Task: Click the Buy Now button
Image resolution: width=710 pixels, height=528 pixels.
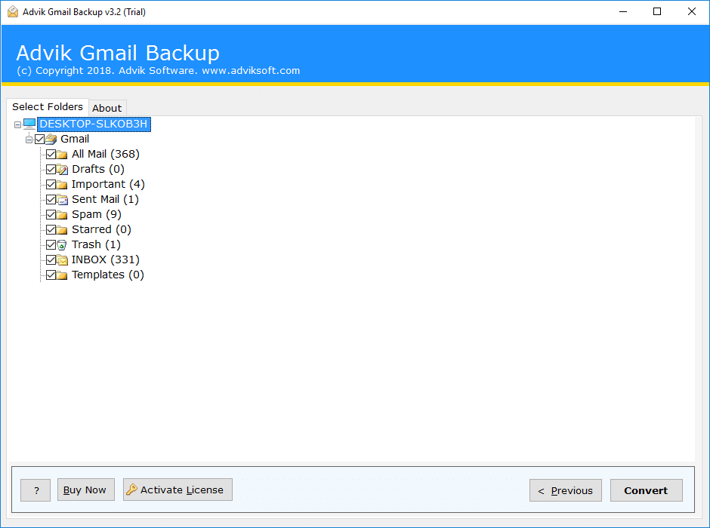Action: pos(85,490)
